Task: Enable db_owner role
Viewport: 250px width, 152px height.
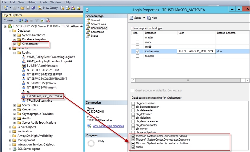Action: [x=133, y=129]
